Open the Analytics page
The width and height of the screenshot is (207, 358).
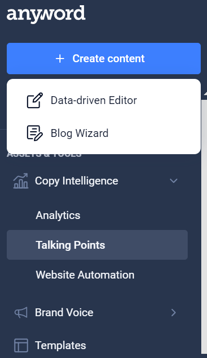click(58, 215)
